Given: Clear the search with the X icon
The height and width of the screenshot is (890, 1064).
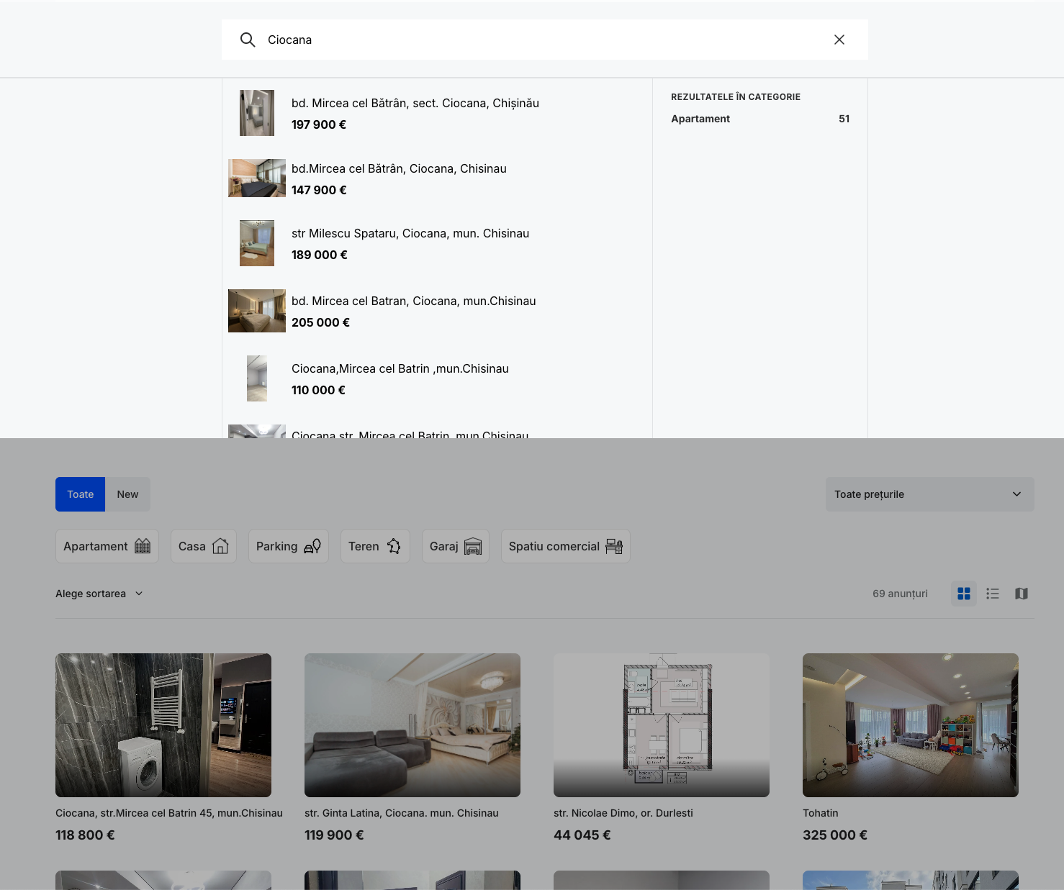Looking at the screenshot, I should [839, 40].
